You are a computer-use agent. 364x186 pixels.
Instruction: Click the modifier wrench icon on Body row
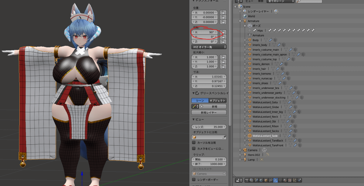[x=271, y=40]
